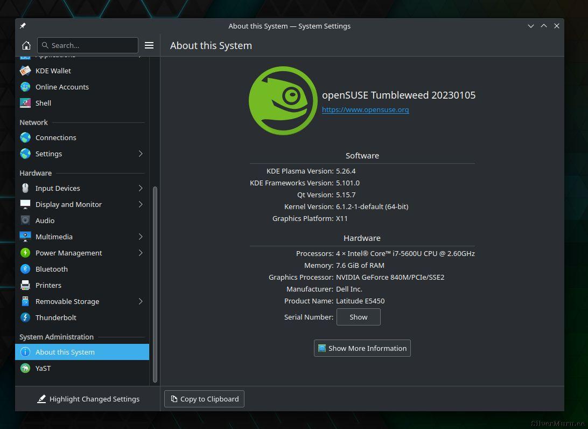Click the home icon in the sidebar header

coord(26,45)
